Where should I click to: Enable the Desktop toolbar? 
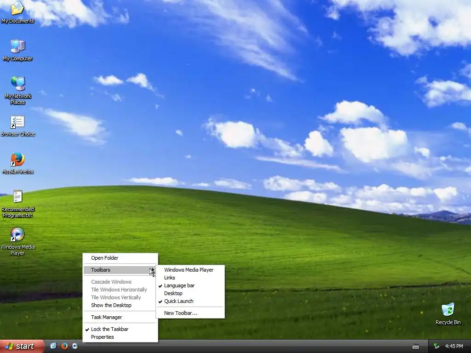(190, 293)
